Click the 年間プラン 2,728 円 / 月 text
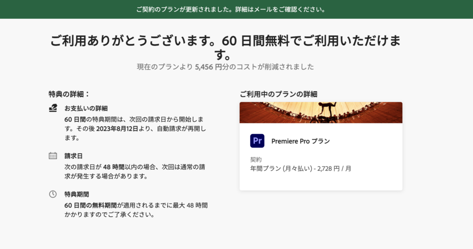This screenshot has width=473, height=249. (x=301, y=168)
